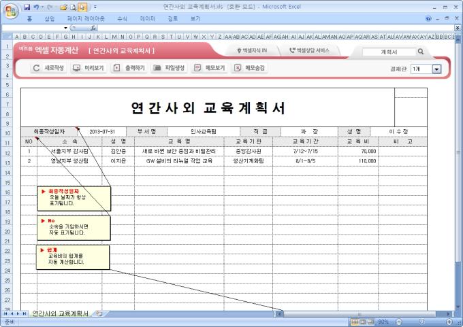Redo action in quick access toolbar
This screenshot has width=463, height=327.
[x=50, y=7]
